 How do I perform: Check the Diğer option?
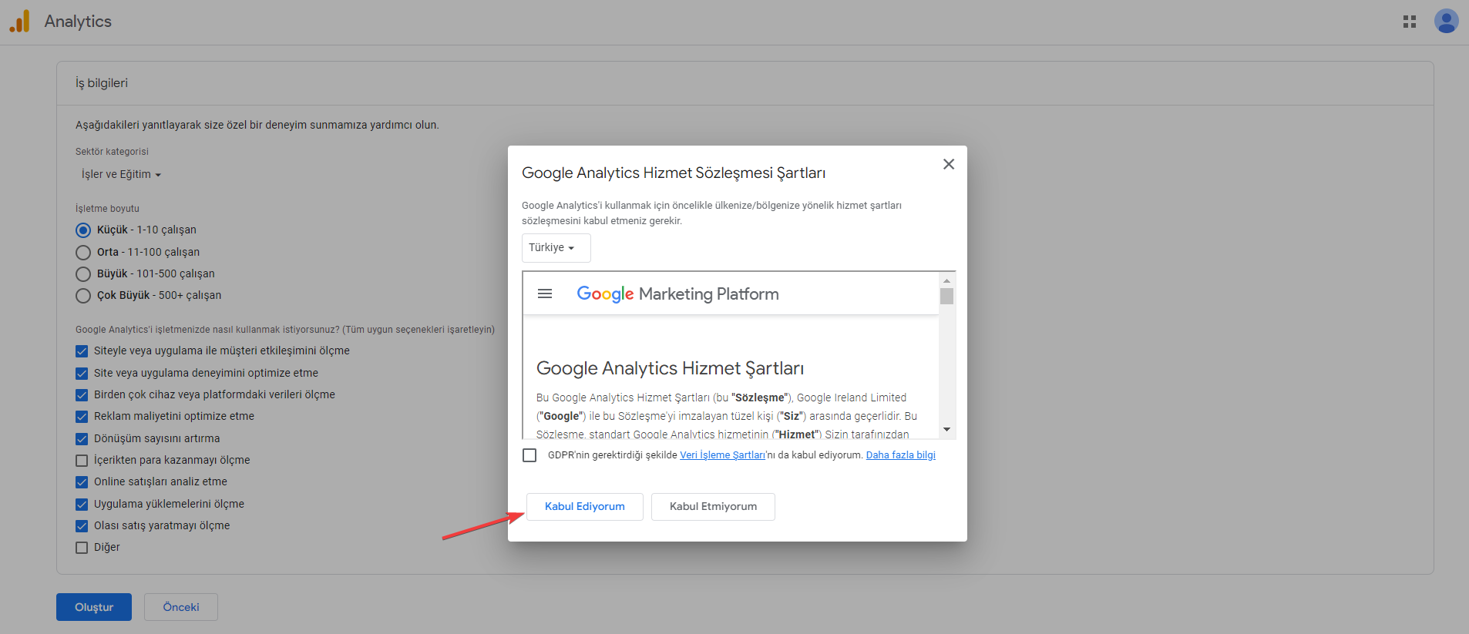click(x=82, y=548)
